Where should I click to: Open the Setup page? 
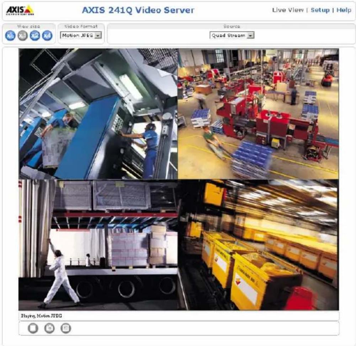point(320,10)
